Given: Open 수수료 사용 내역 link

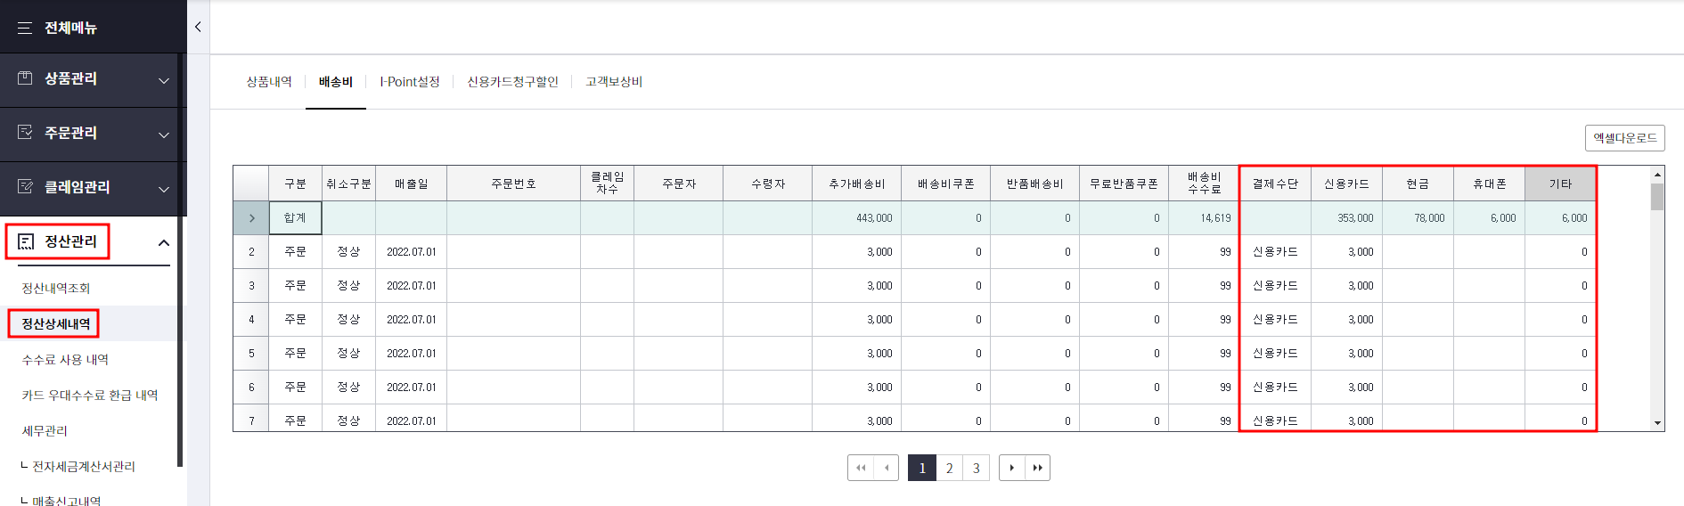Looking at the screenshot, I should [65, 360].
